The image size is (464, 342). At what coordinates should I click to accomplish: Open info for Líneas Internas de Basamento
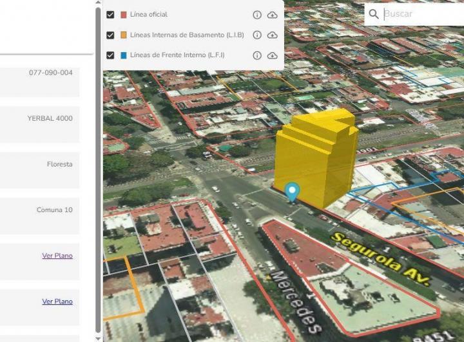tap(257, 35)
